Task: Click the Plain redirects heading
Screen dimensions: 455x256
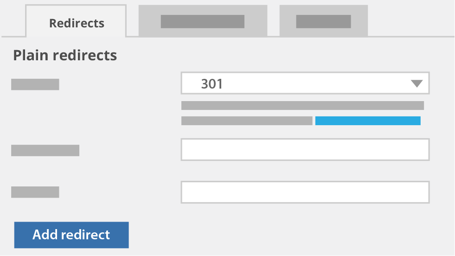Action: click(x=65, y=55)
